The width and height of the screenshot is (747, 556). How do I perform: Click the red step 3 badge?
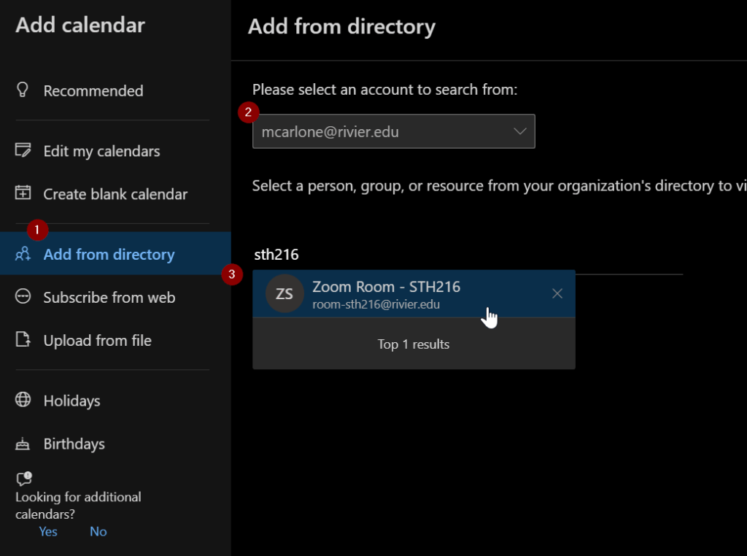point(232,275)
